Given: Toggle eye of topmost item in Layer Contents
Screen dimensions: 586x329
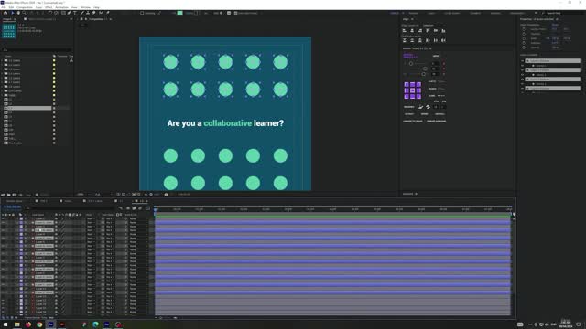Looking at the screenshot, I should pyautogui.click(x=523, y=61).
